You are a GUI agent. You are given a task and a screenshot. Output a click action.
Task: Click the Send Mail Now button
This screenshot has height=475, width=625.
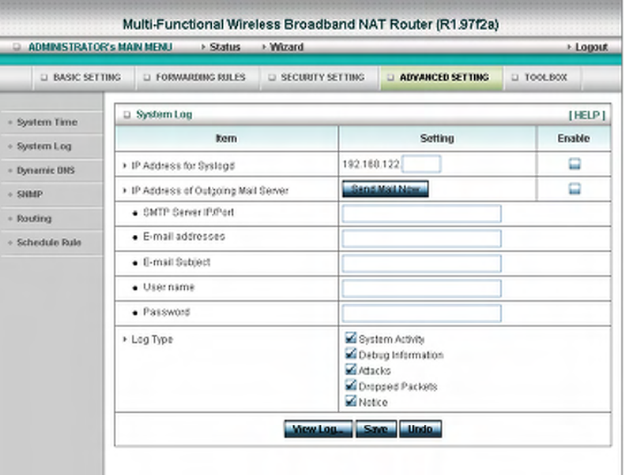click(385, 189)
